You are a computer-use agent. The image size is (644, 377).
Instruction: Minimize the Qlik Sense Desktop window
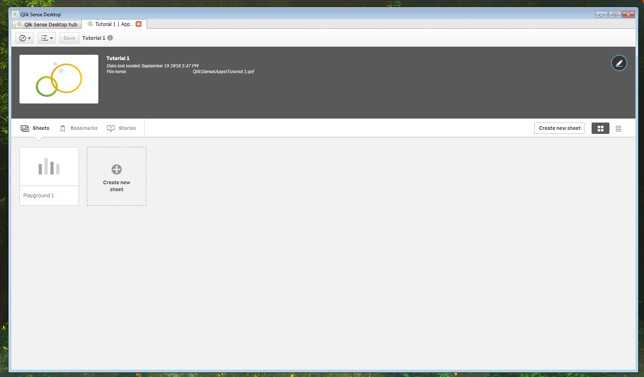(x=601, y=15)
